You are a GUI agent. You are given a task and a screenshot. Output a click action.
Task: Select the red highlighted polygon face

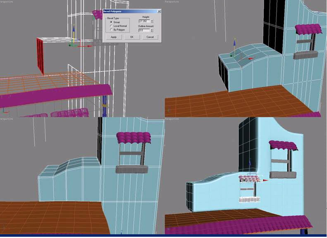click(x=40, y=55)
